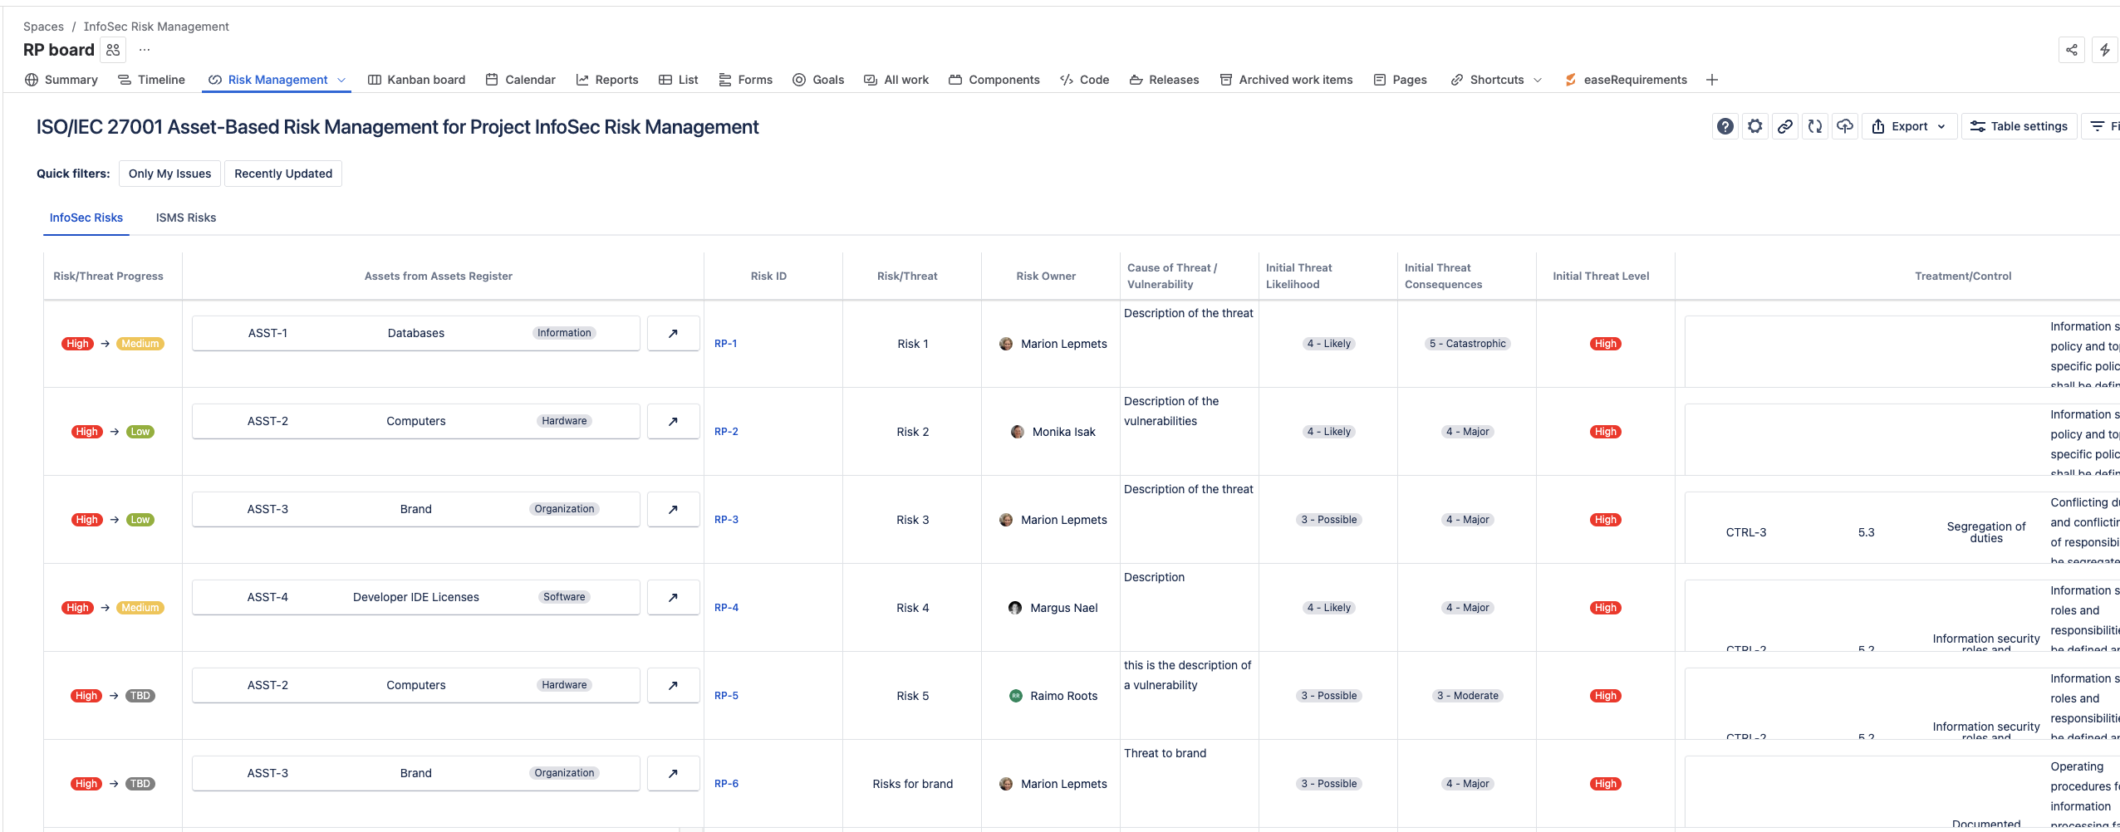The height and width of the screenshot is (832, 2120).
Task: Open the help question mark icon
Action: [x=1725, y=126]
